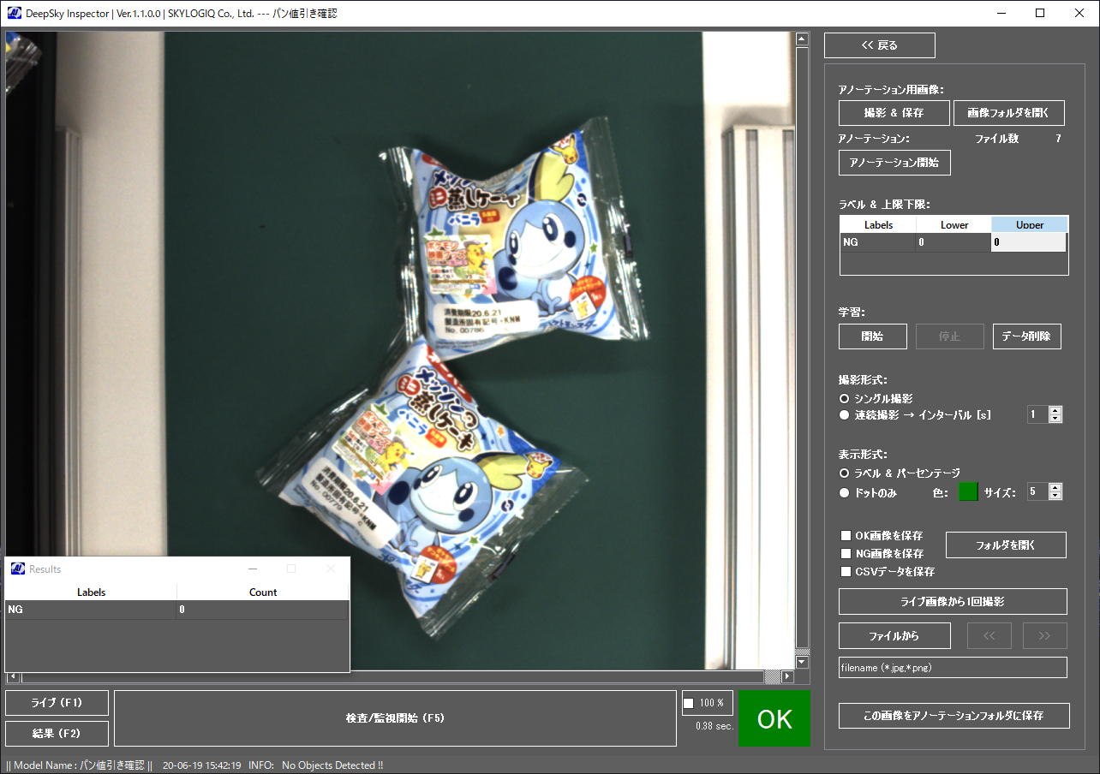
Task: Click ライブ (F1) button
Action: pos(57,703)
